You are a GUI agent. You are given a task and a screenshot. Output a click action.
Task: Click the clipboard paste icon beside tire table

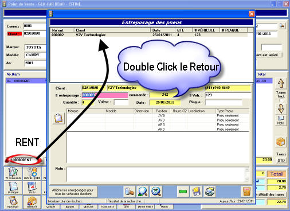point(58,118)
